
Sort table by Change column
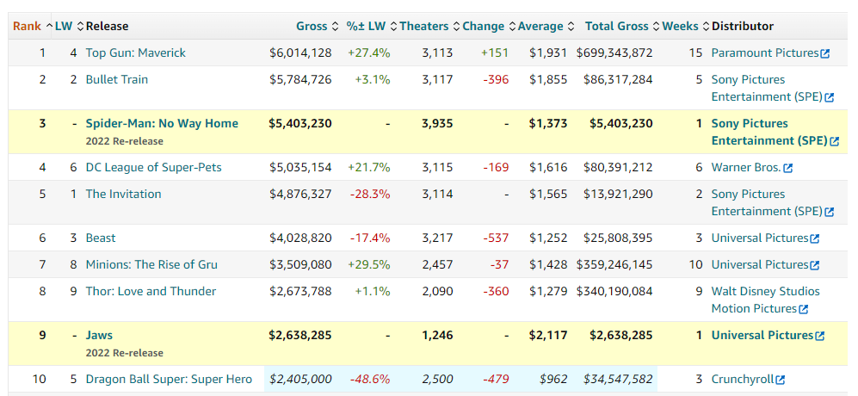[488, 27]
